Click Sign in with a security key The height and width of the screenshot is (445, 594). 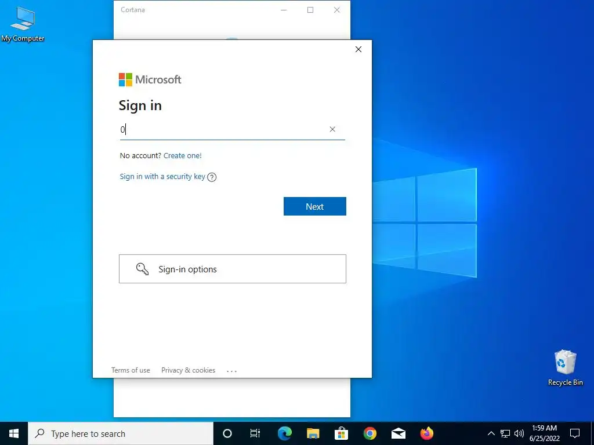click(x=162, y=176)
